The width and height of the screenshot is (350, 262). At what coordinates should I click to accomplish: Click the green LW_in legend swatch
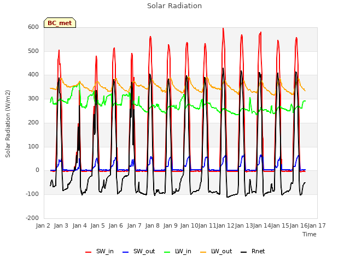167,252
